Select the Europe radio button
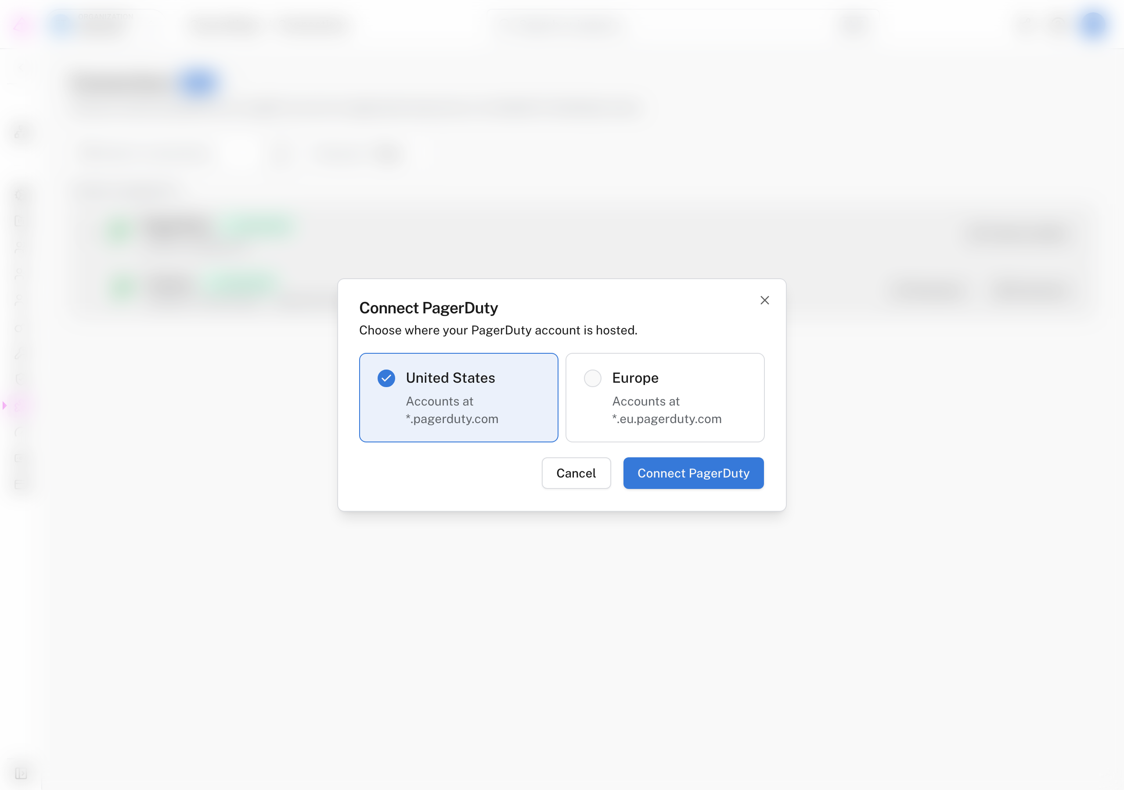This screenshot has width=1124, height=790. point(592,378)
